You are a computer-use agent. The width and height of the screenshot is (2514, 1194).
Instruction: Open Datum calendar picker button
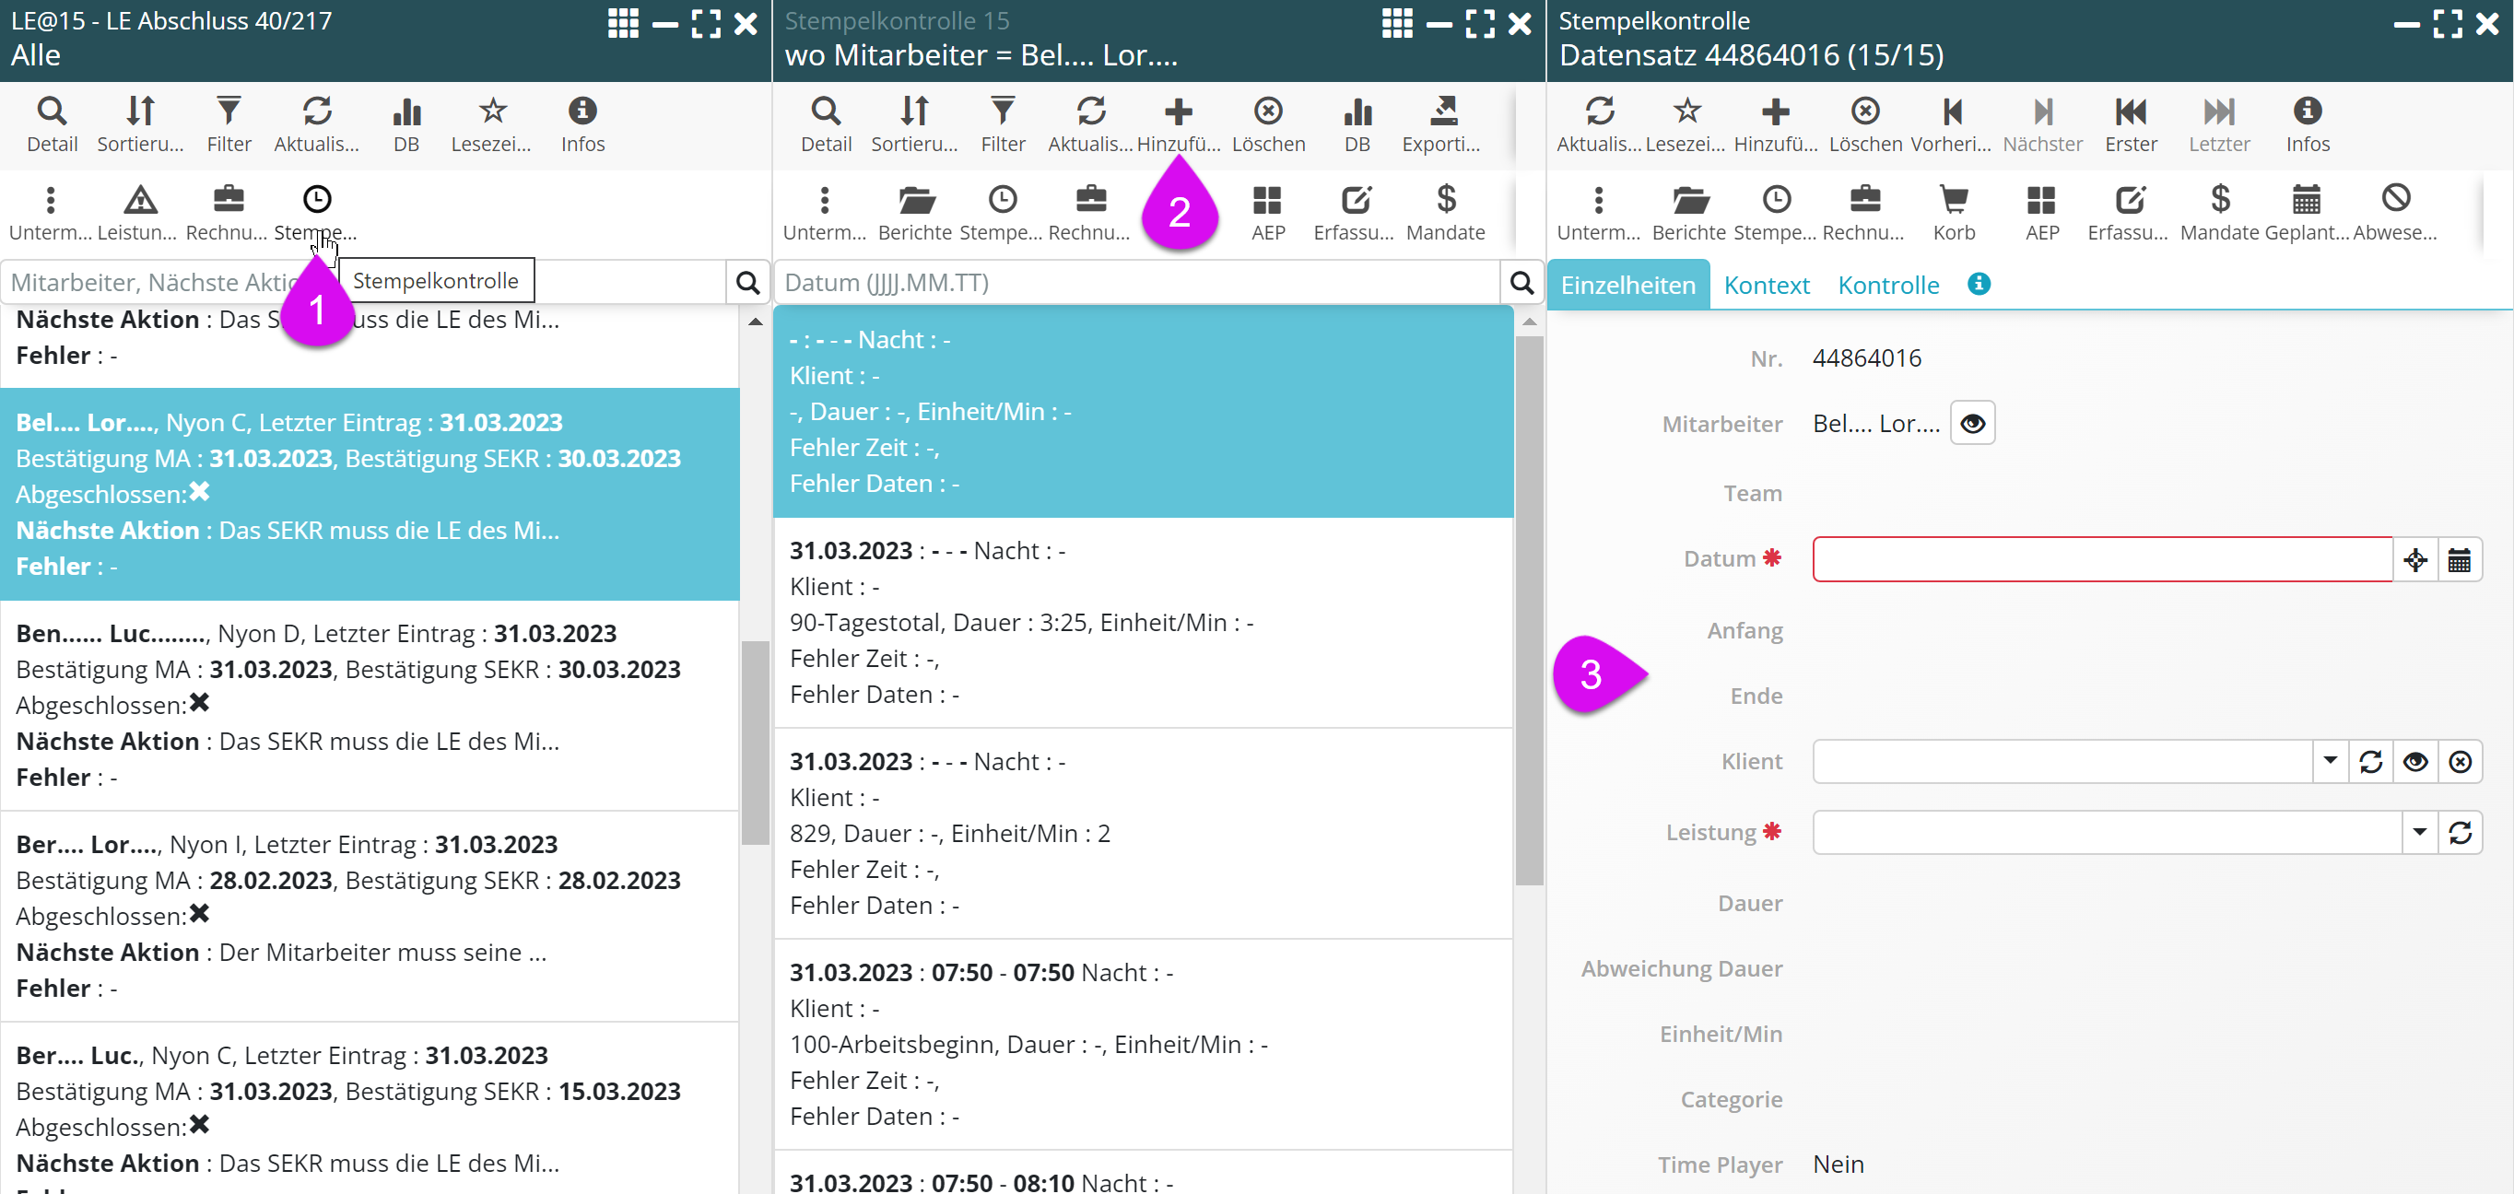pyautogui.click(x=2459, y=560)
